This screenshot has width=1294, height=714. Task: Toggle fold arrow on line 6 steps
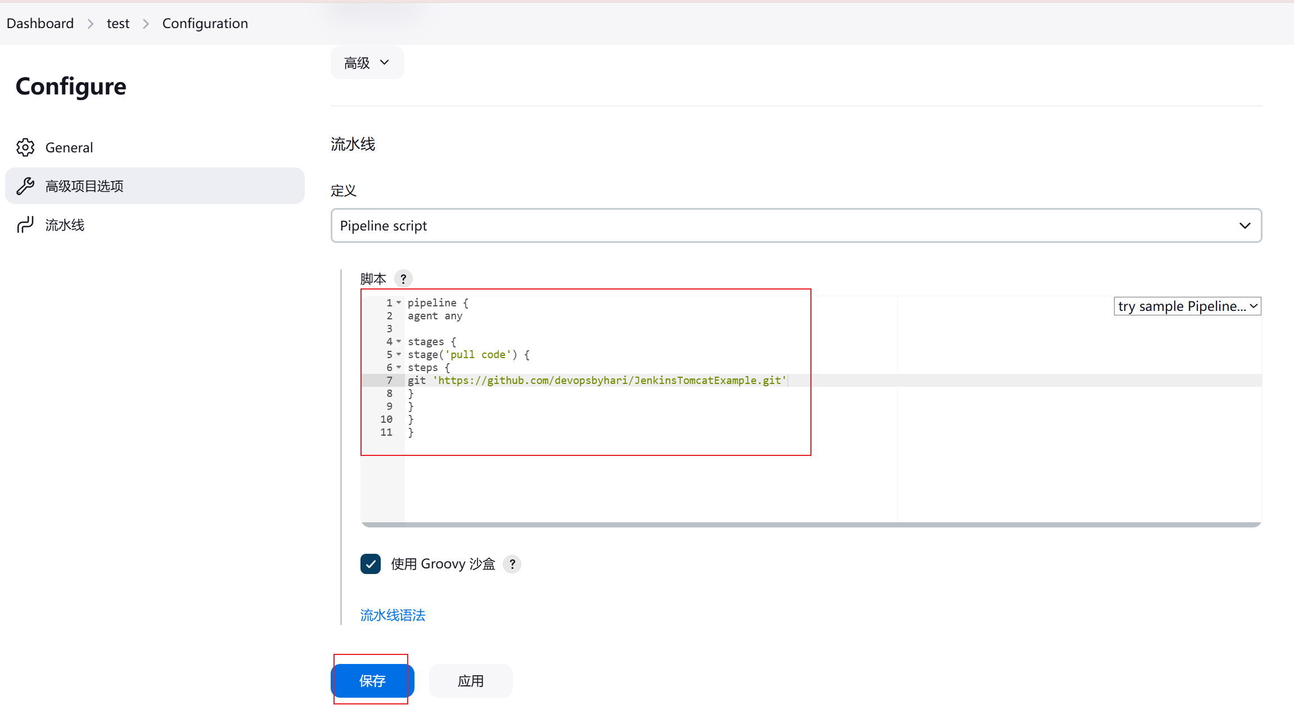point(399,368)
